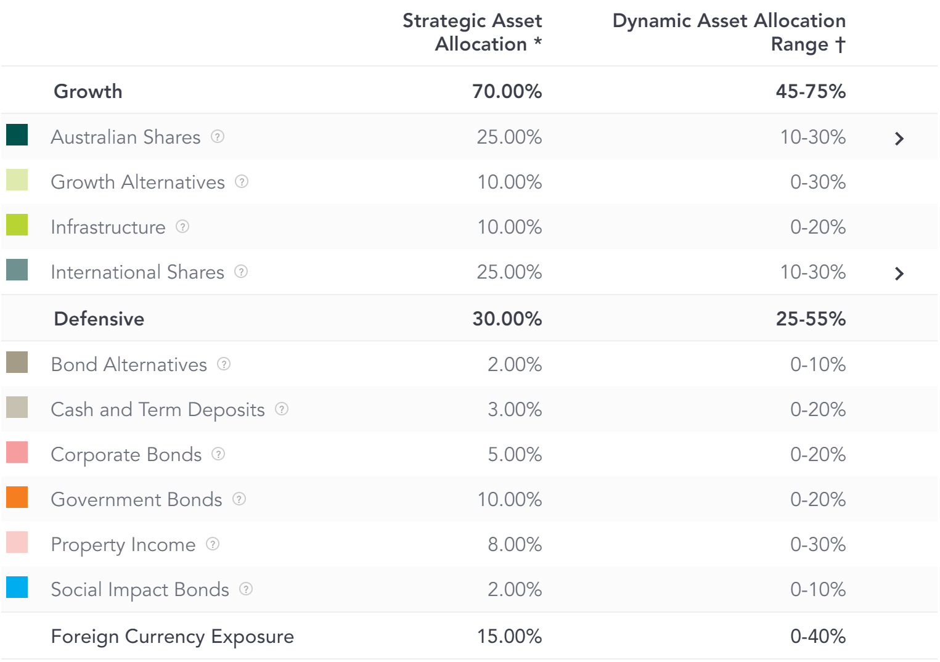Click the Strategic Asset Allocation column header
The image size is (940, 662).
472,32
